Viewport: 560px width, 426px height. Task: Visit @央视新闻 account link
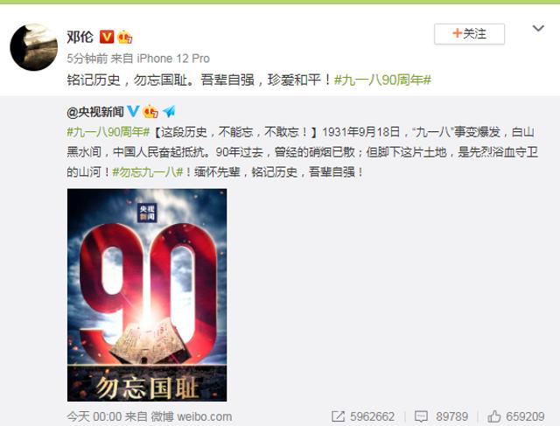(x=95, y=112)
